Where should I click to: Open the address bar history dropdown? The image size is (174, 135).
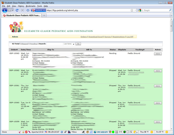135,10
